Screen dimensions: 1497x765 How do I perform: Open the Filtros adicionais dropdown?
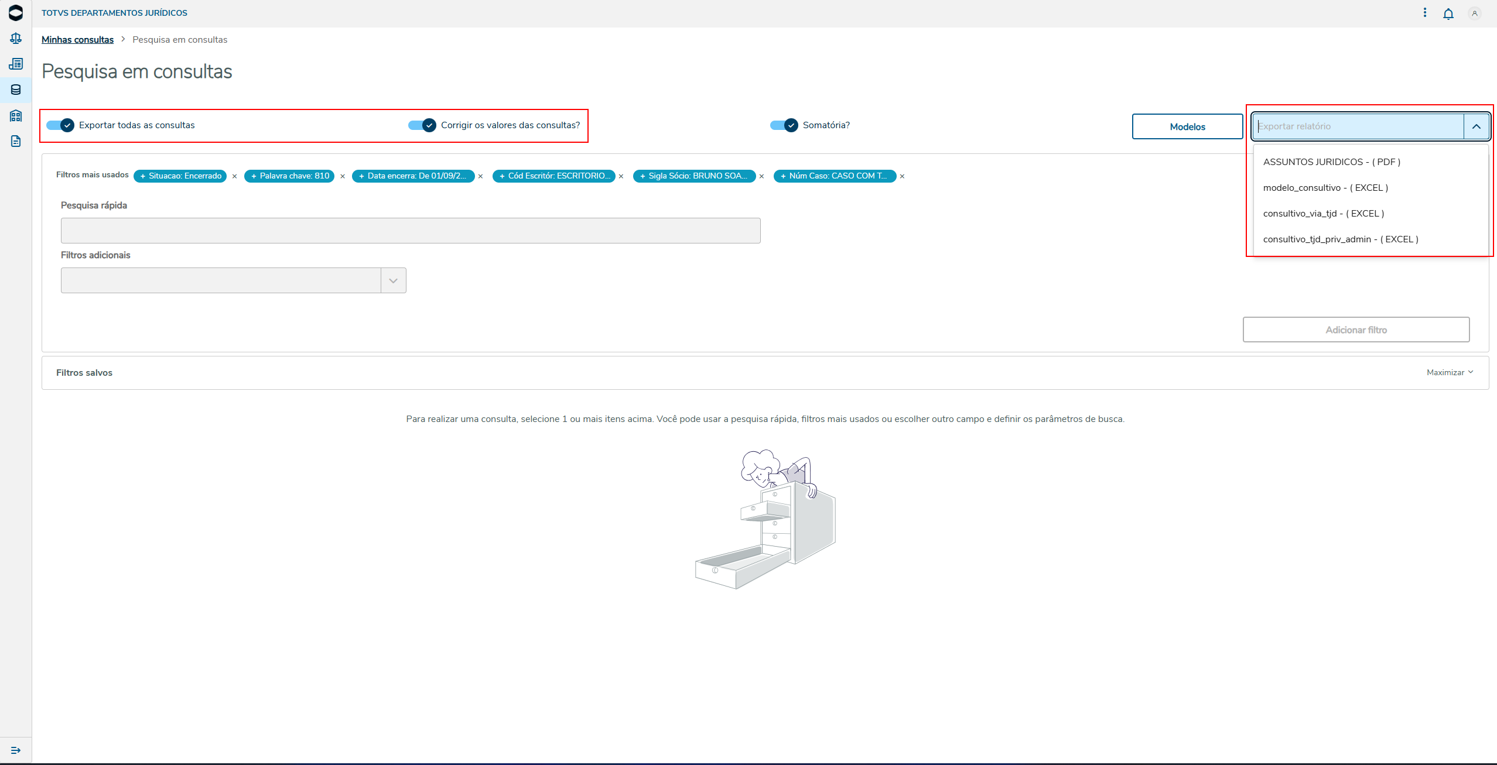[x=393, y=281]
